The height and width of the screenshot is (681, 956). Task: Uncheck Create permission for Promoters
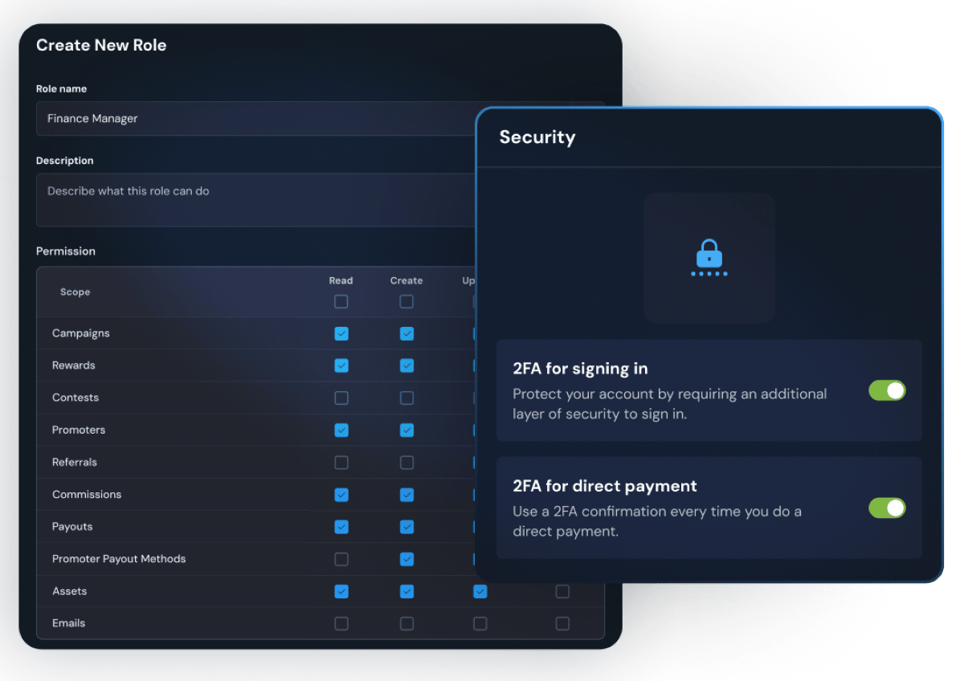407,430
